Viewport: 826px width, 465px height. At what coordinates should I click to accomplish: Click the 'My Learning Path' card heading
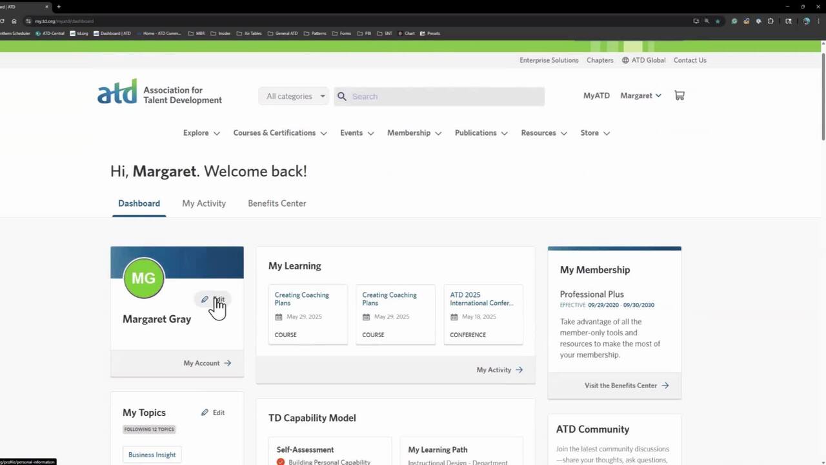(x=438, y=449)
